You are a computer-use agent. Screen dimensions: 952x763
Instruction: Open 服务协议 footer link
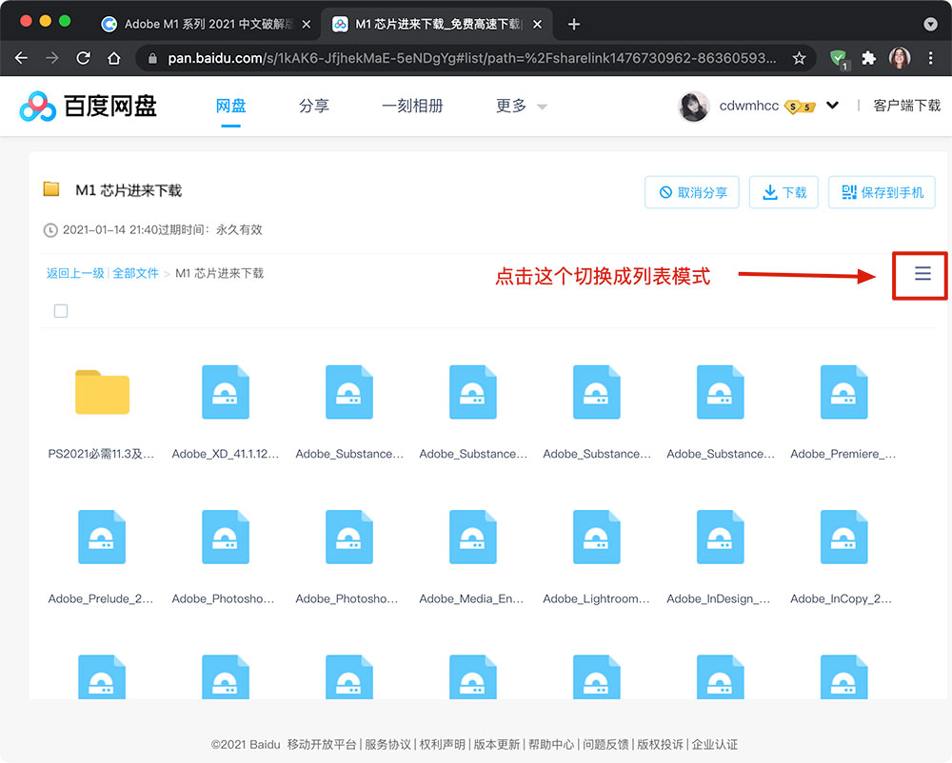pos(387,744)
